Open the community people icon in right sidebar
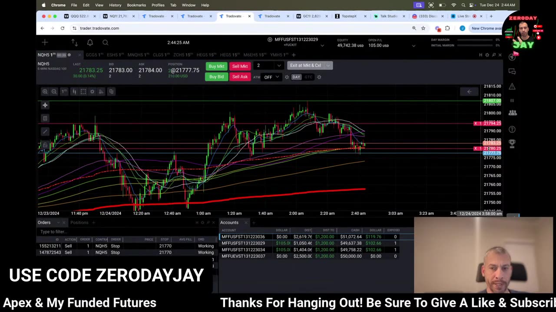 tap(513, 113)
